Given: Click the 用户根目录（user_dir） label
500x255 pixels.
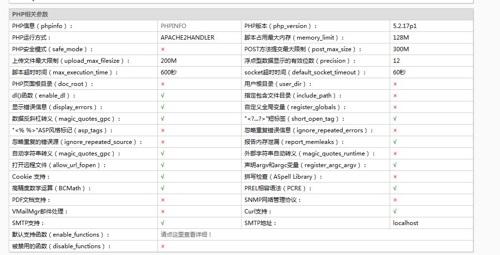Looking at the screenshot, I should (x=278, y=84).
